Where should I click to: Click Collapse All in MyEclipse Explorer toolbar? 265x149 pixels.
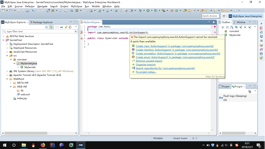click(x=47, y=27)
